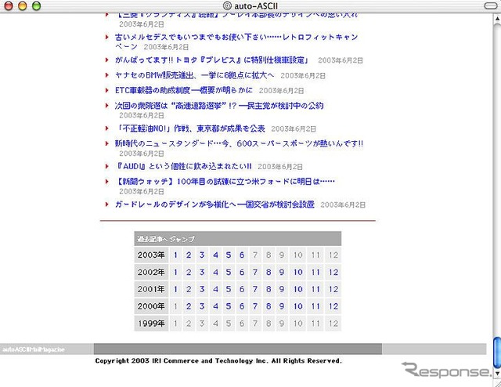
Task: Jump to 2001 month 2 archive
Action: click(189, 289)
